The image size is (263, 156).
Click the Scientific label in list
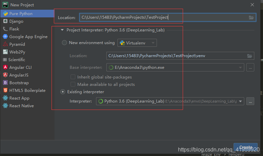17,59
